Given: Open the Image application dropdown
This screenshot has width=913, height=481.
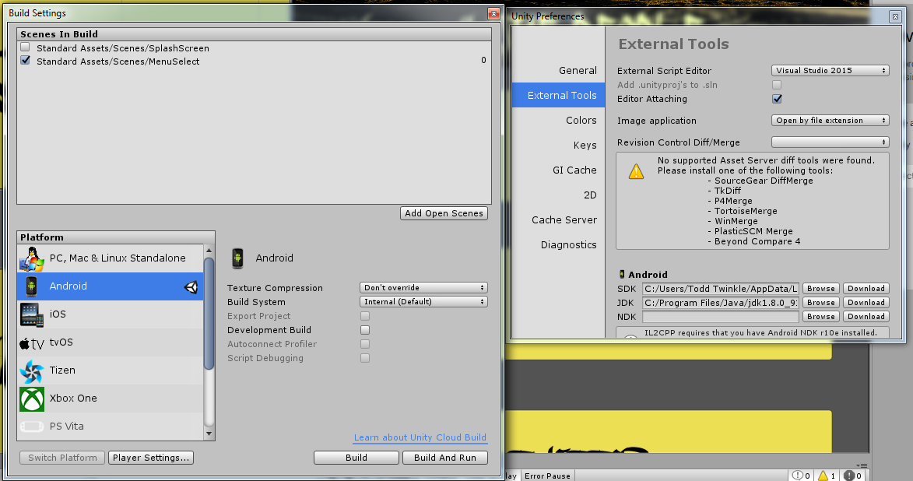Looking at the screenshot, I should pos(830,121).
